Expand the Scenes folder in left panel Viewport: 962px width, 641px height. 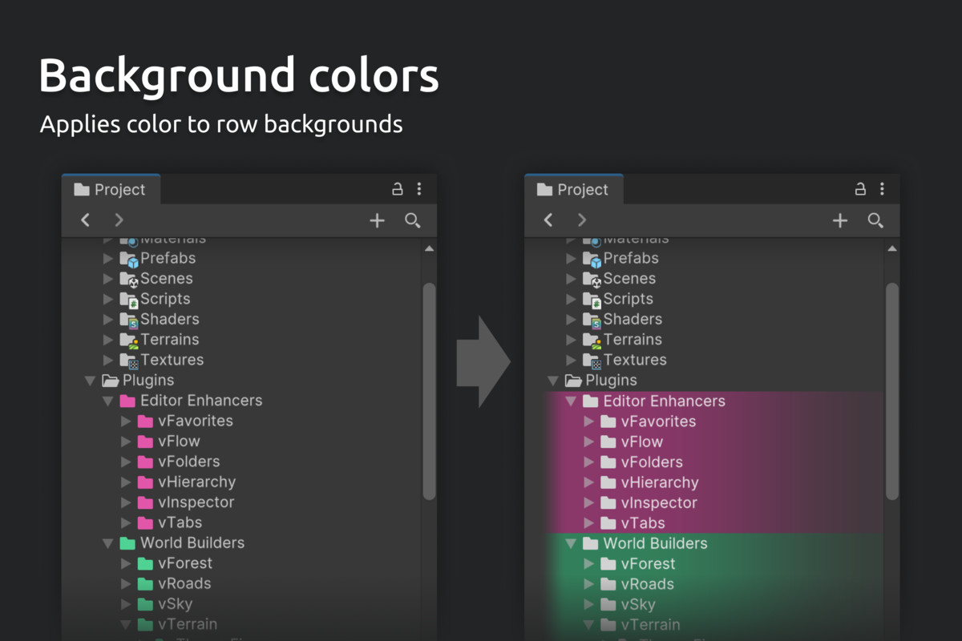click(108, 279)
